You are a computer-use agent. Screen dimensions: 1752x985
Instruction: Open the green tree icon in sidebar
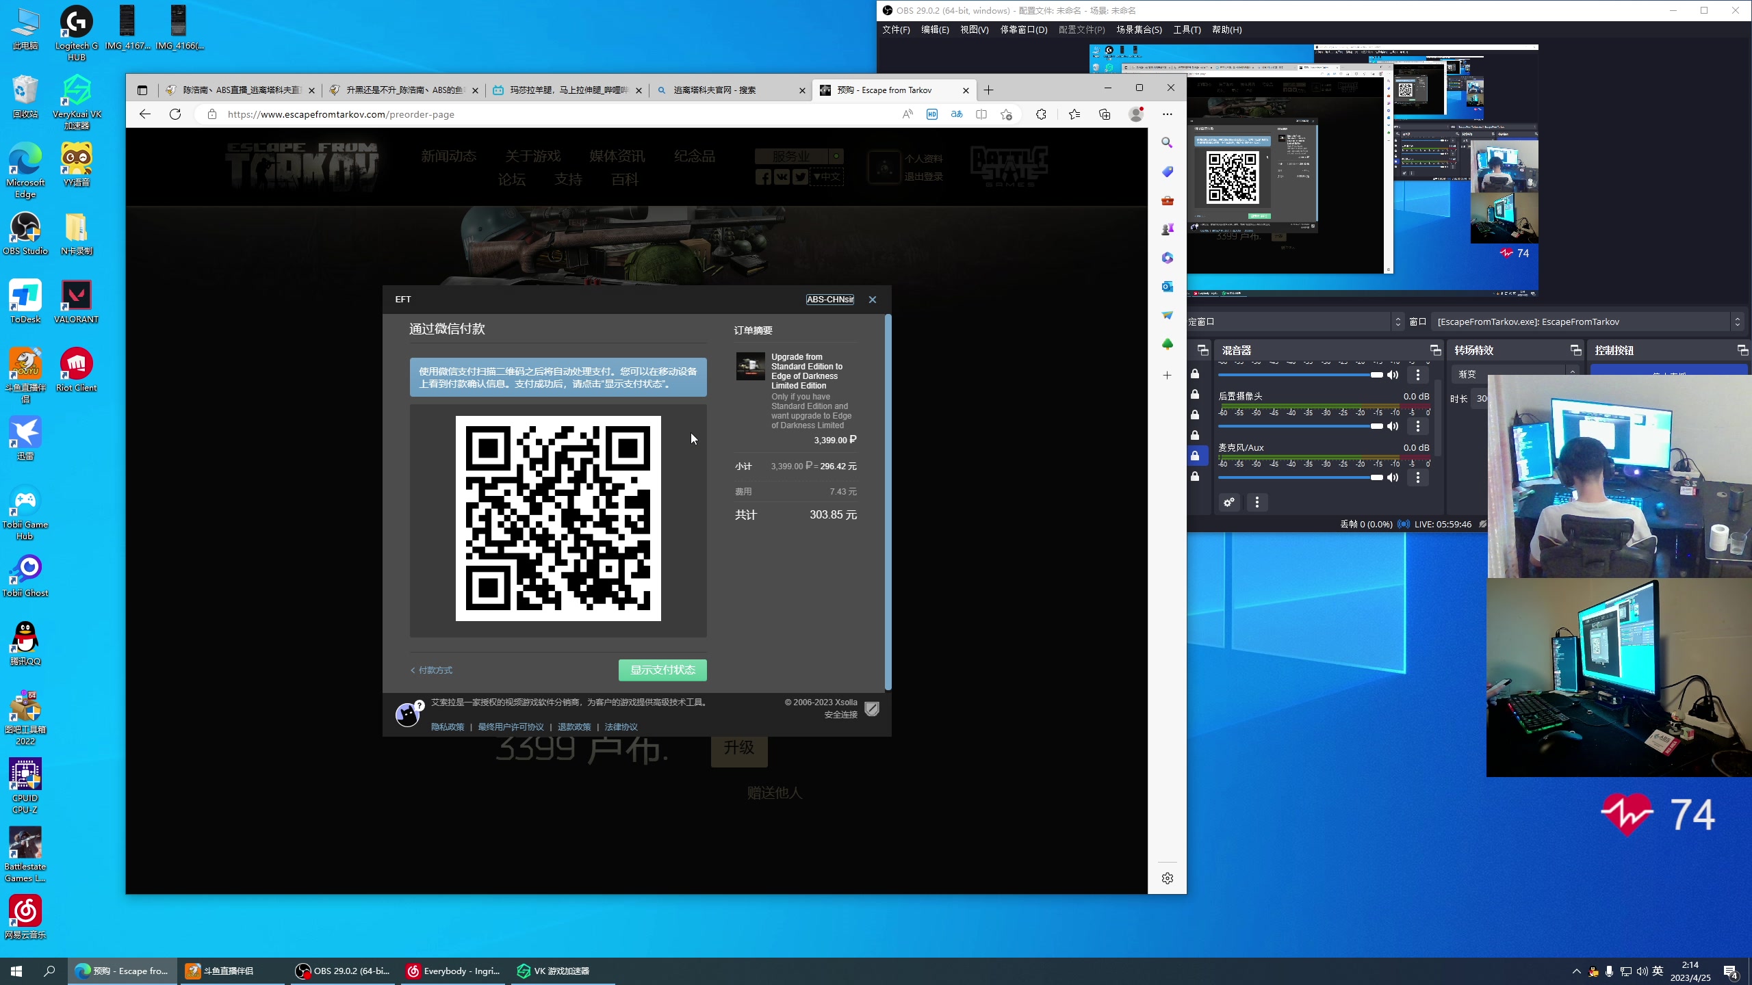1168,344
